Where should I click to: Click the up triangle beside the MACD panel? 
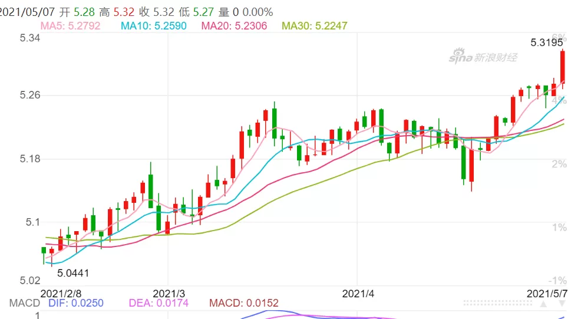tap(543, 304)
